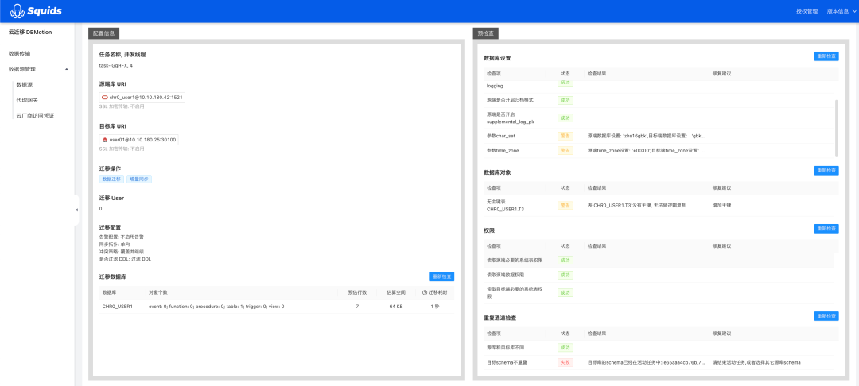859x386 pixels.
Task: Collapse the sidebar using the arrow handle
Action: point(76,210)
